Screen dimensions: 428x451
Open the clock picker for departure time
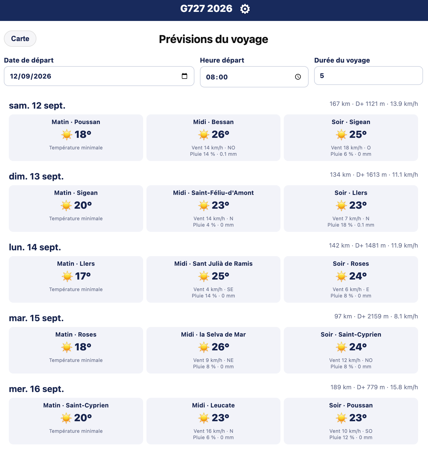click(298, 77)
